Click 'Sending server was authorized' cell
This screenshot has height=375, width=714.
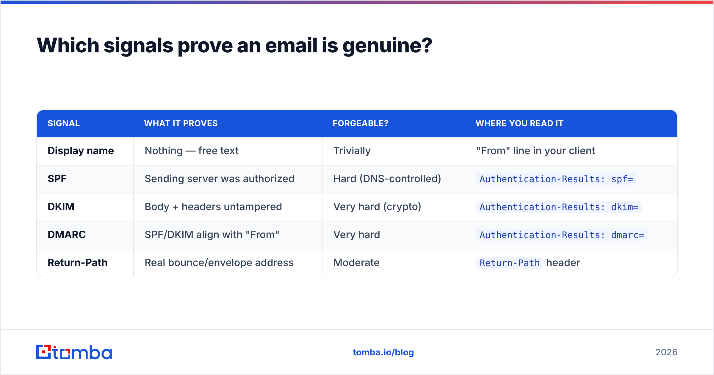tap(220, 179)
